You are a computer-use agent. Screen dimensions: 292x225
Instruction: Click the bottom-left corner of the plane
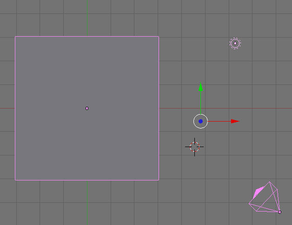click(x=15, y=180)
